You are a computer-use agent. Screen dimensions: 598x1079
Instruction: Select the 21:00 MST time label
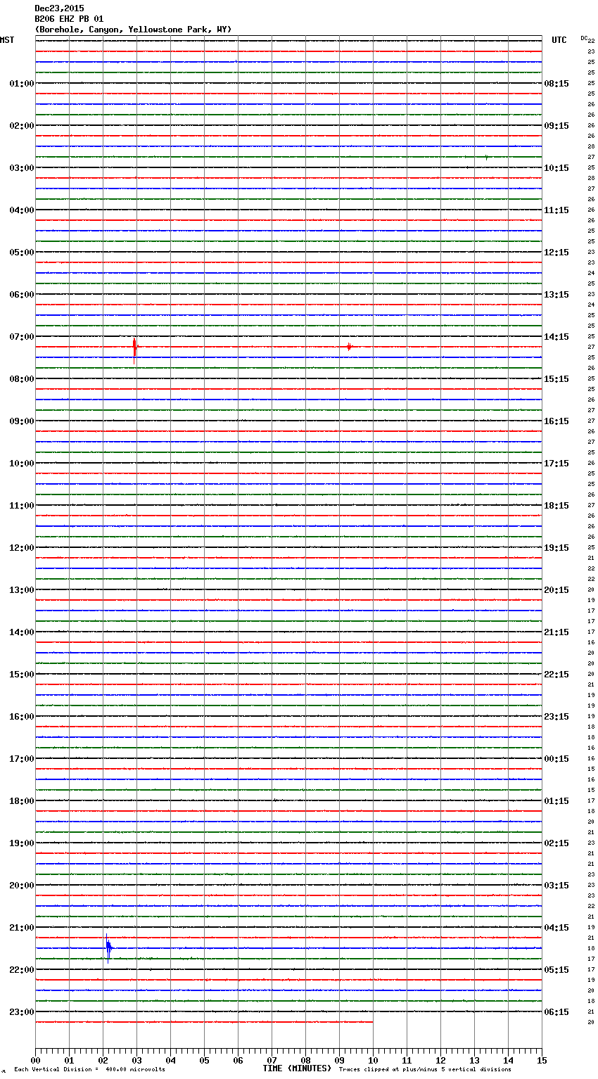tap(21, 928)
